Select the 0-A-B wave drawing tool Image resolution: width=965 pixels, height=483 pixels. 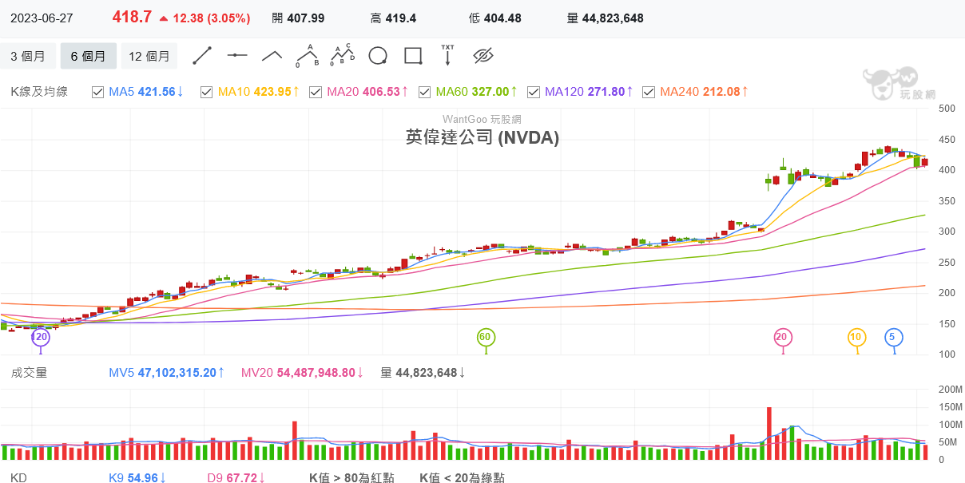[308, 55]
